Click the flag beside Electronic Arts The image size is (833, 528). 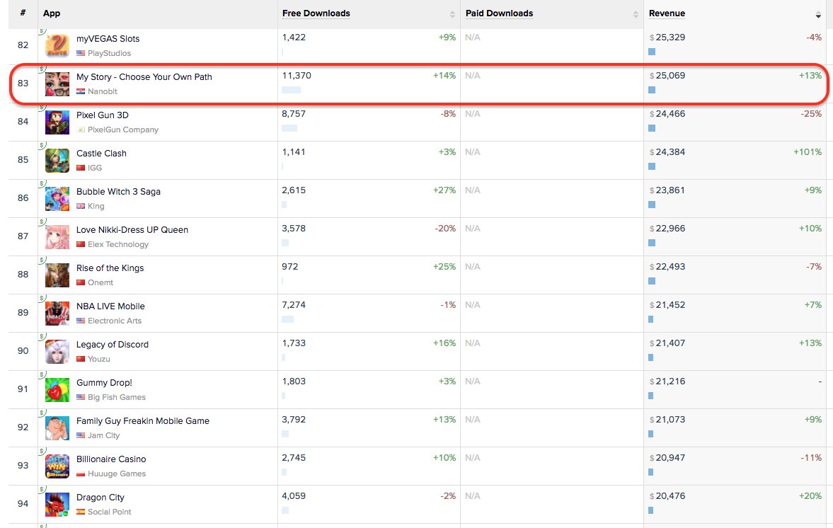pos(81,321)
